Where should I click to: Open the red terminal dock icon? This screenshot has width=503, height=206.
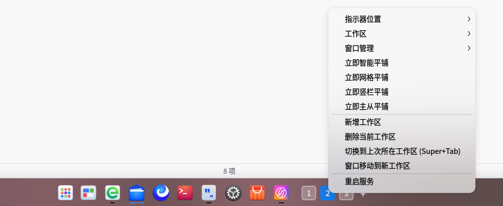pos(185,193)
